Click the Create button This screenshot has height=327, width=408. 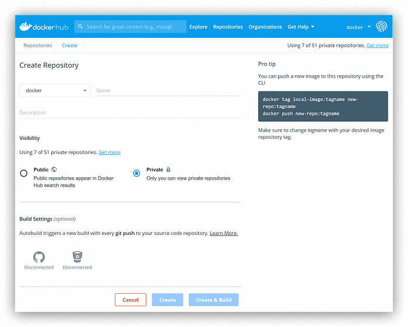[167, 300]
